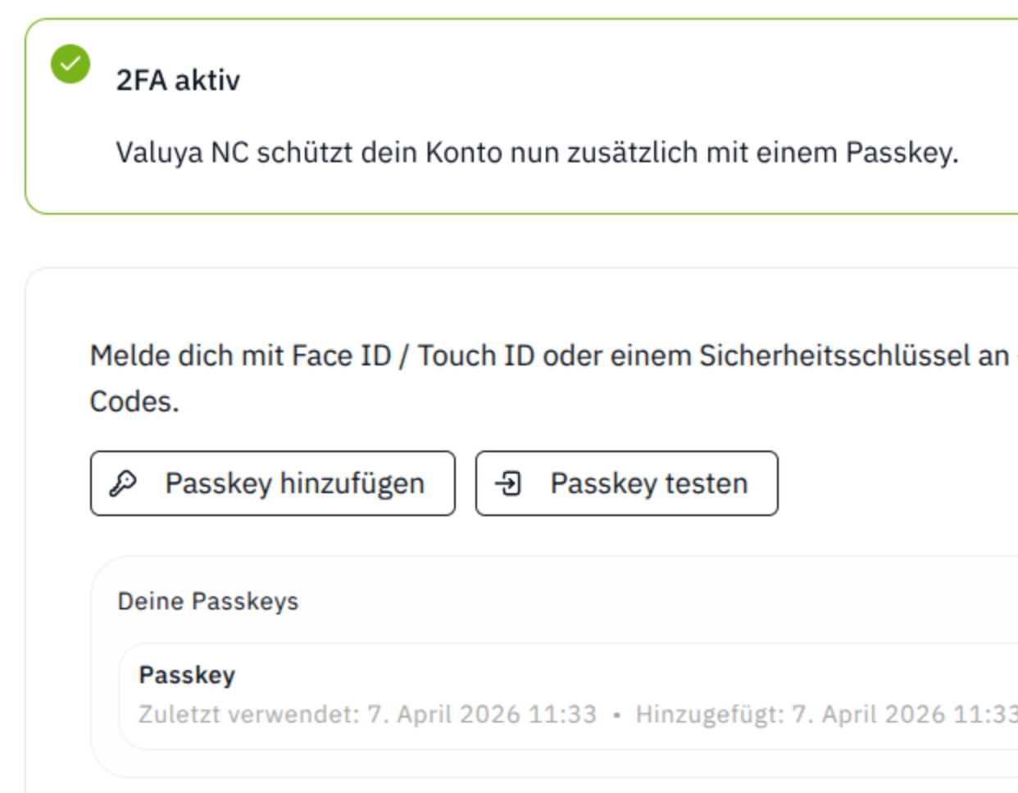
Task: Click the Valuya NC schützt dein Konto message
Action: pyautogui.click(x=537, y=152)
